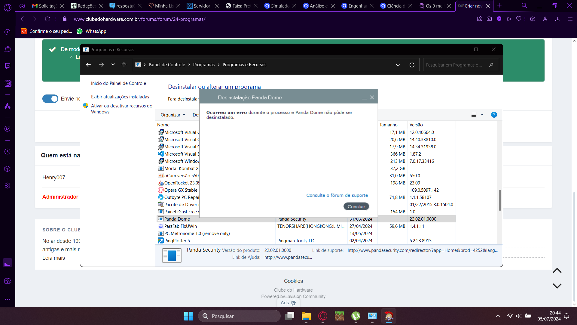Open notifications bell in system tray
This screenshot has height=325, width=577.
point(566,316)
